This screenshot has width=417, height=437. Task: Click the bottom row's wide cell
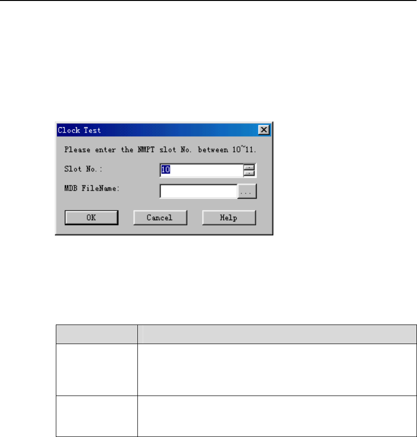pos(277,416)
